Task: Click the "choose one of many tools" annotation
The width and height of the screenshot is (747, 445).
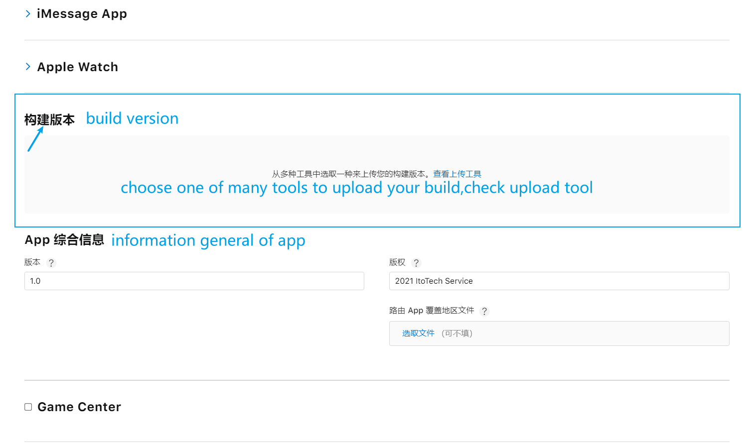Action: [356, 188]
